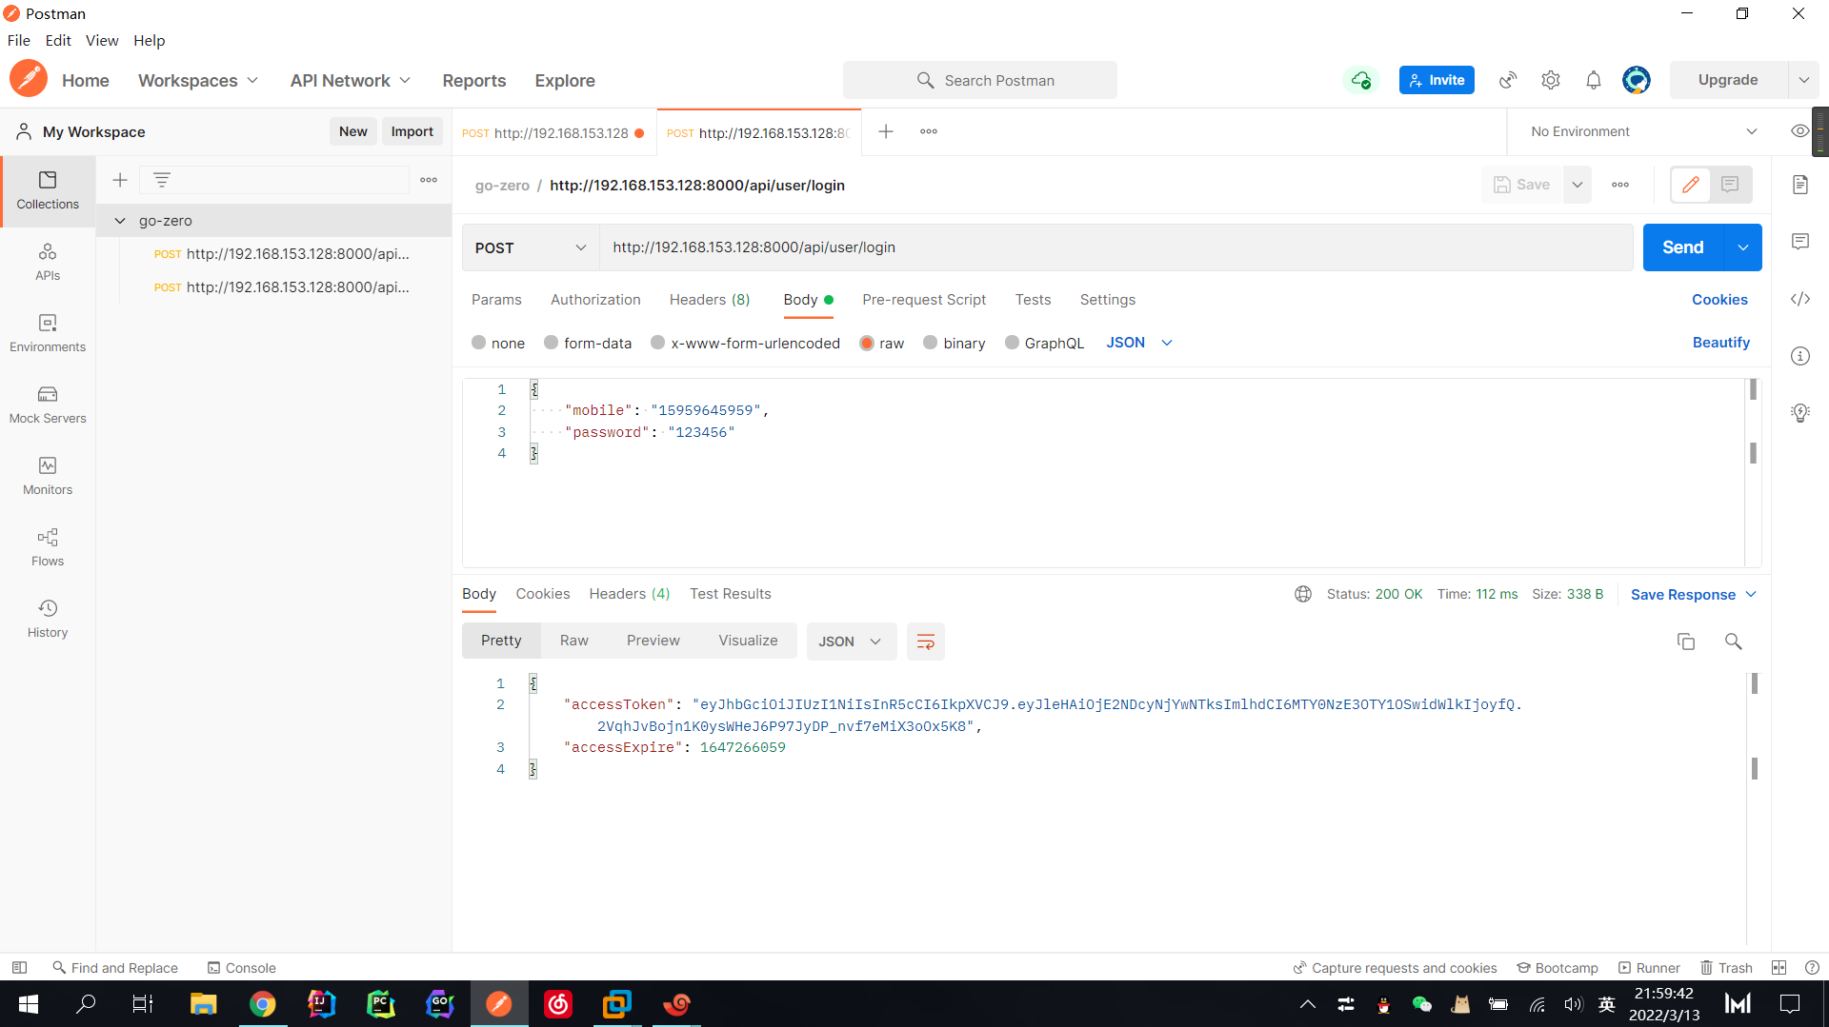
Task: Open the notifications bell
Action: point(1594,80)
